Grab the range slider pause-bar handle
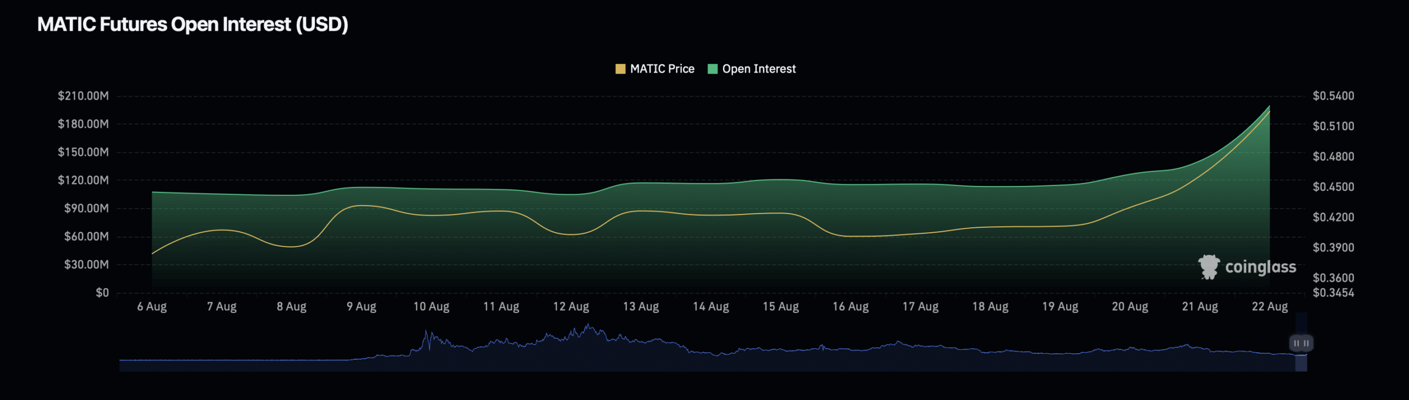1409x400 pixels. click(x=1301, y=343)
